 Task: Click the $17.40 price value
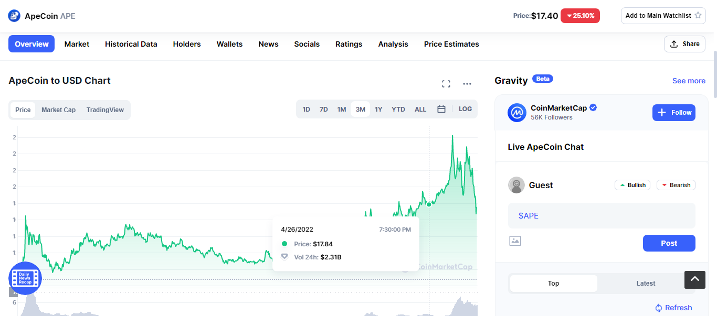pos(544,16)
